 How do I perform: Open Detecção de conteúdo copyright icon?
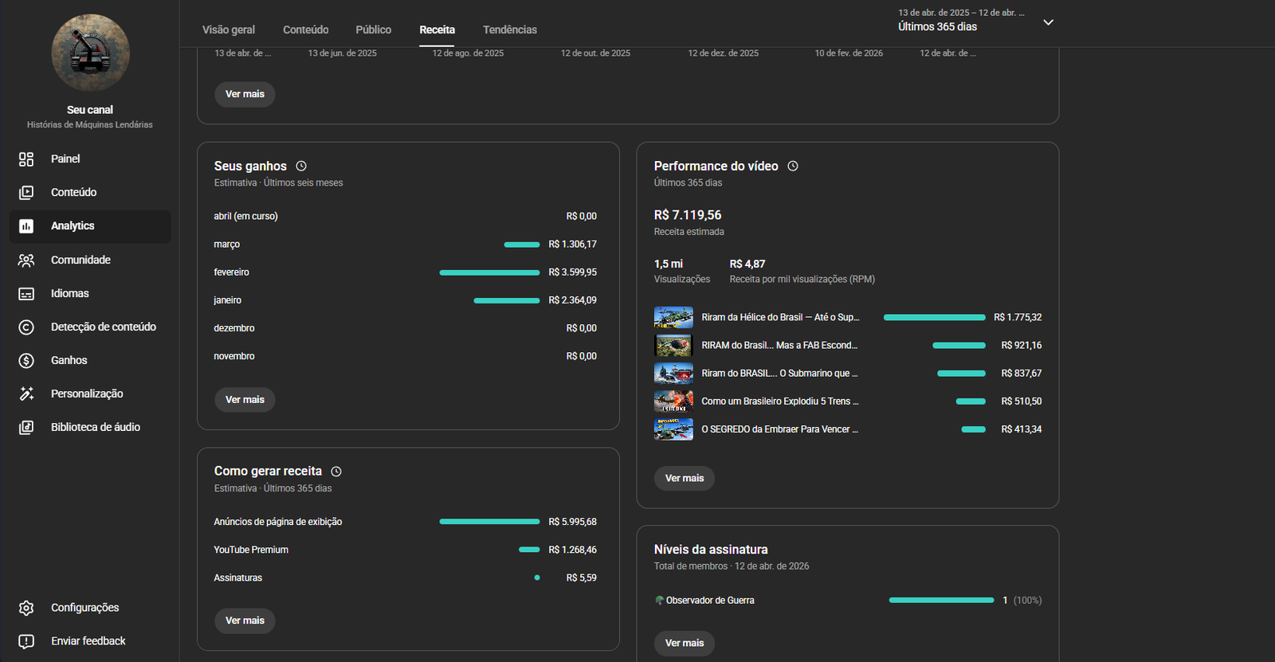pyautogui.click(x=26, y=327)
